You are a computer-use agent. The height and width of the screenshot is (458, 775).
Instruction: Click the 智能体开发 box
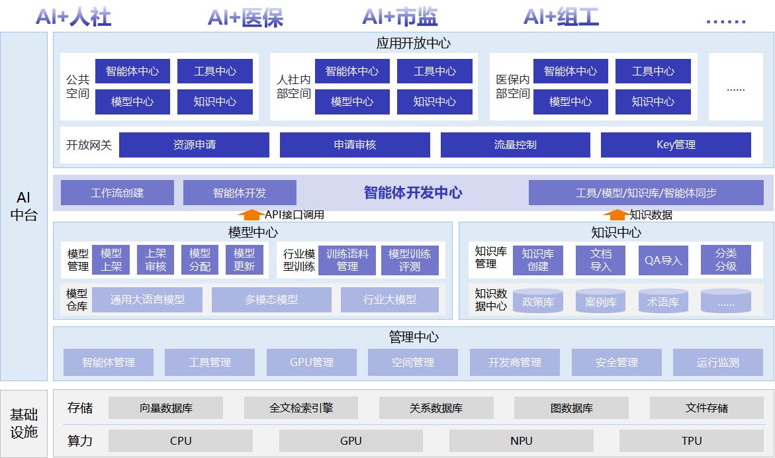(x=240, y=193)
